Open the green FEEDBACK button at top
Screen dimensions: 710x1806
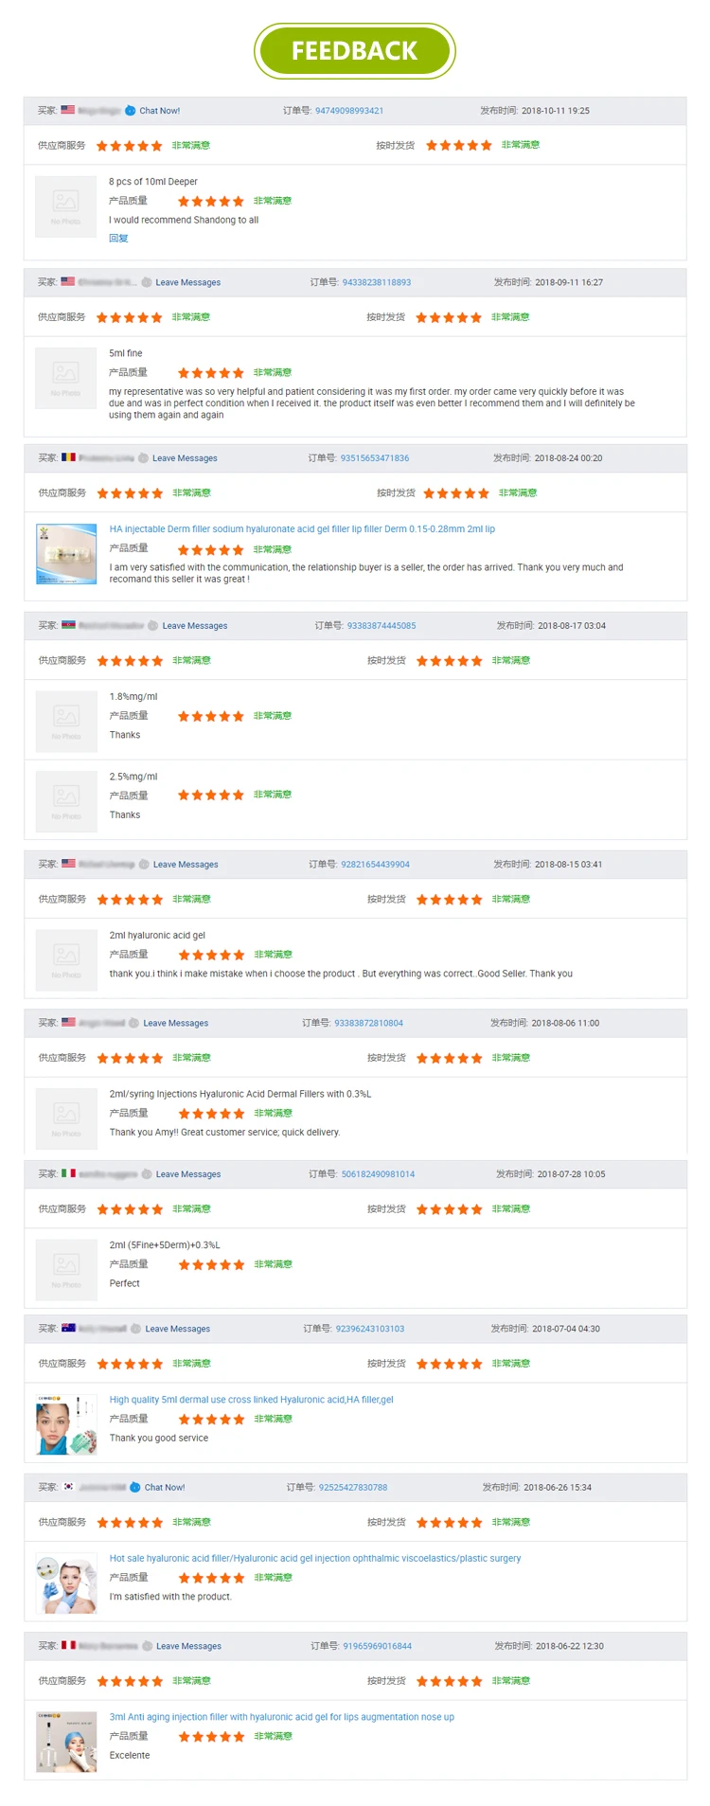point(355,51)
